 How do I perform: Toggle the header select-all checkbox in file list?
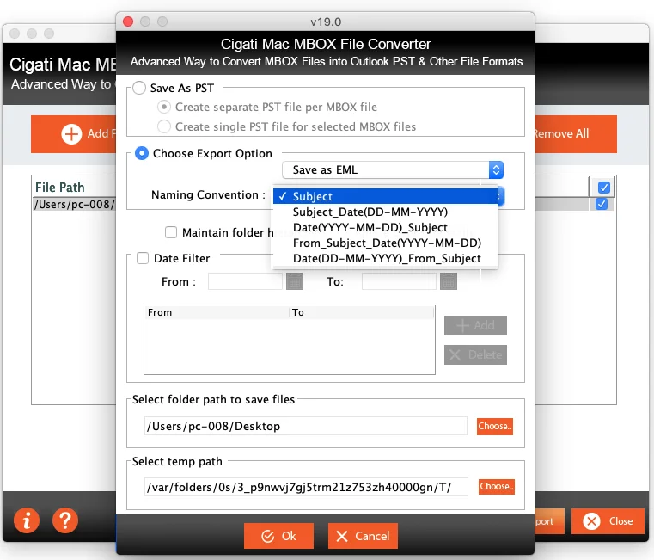pyautogui.click(x=603, y=187)
